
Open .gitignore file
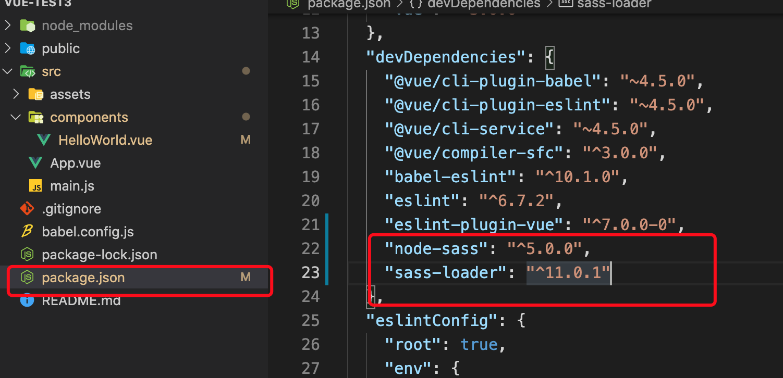[x=71, y=209]
